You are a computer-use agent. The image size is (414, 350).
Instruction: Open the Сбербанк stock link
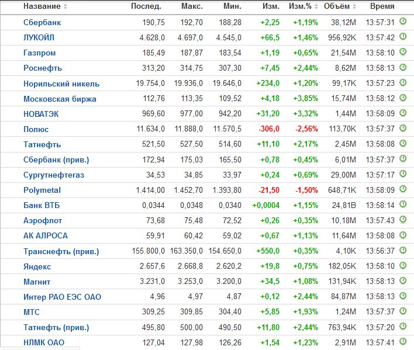tap(42, 22)
